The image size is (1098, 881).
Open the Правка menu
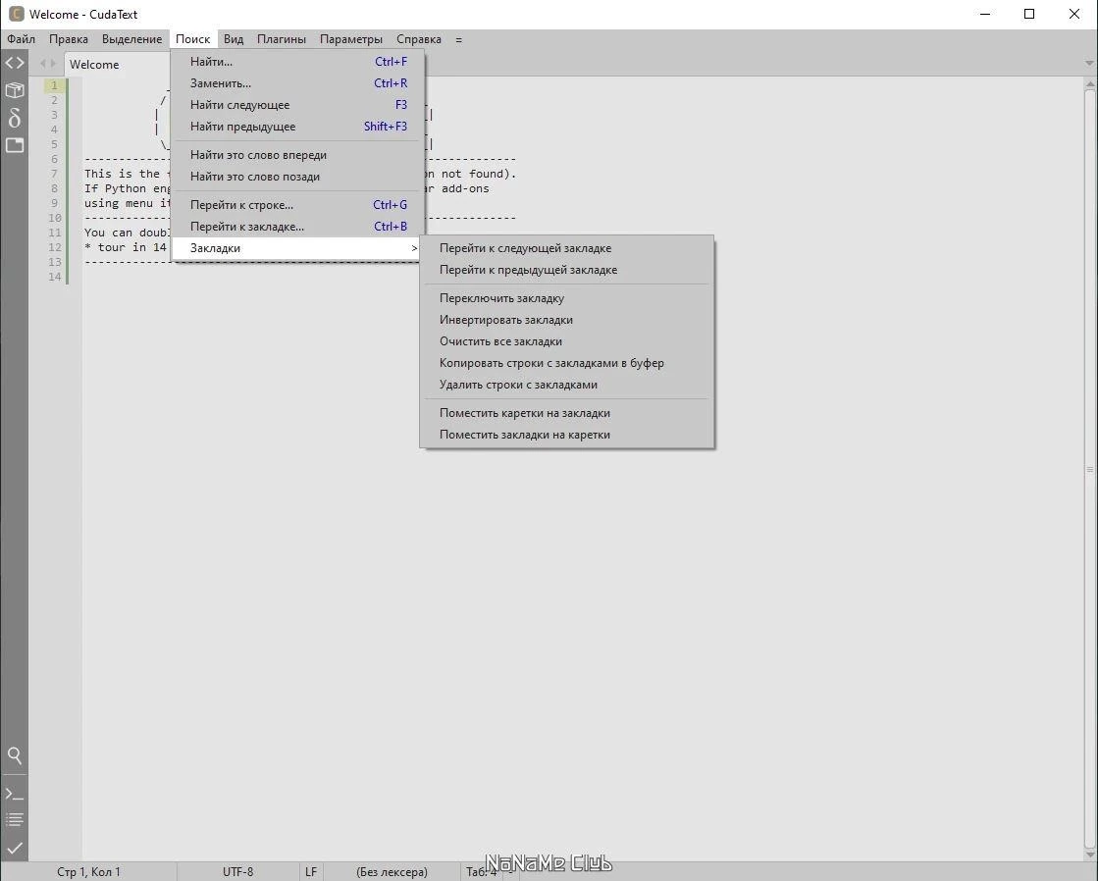69,39
